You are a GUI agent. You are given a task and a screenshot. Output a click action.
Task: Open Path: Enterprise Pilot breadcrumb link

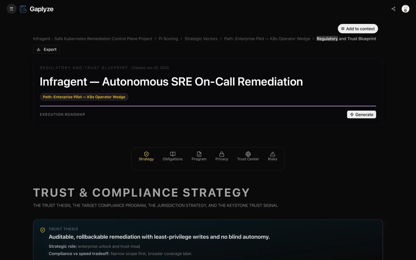tap(267, 39)
